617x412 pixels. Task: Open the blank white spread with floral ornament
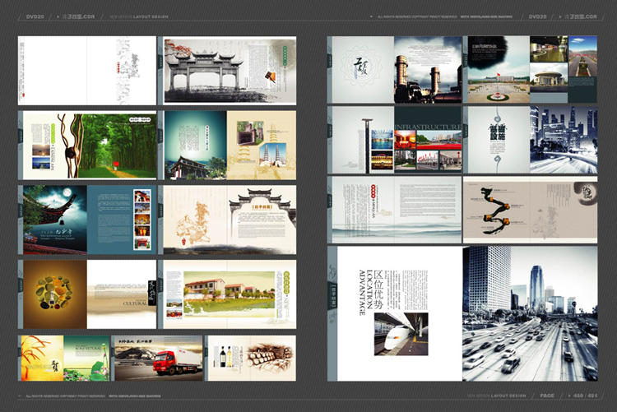click(x=88, y=71)
